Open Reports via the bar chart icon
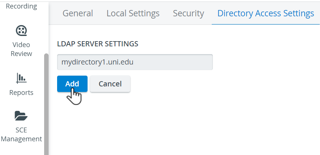The image size is (320, 155). click(21, 78)
